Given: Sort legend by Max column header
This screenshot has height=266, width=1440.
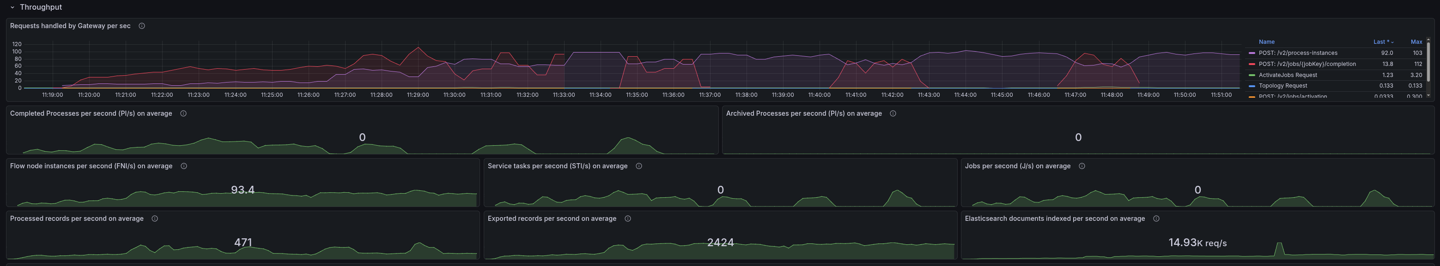Looking at the screenshot, I should pos(1416,42).
